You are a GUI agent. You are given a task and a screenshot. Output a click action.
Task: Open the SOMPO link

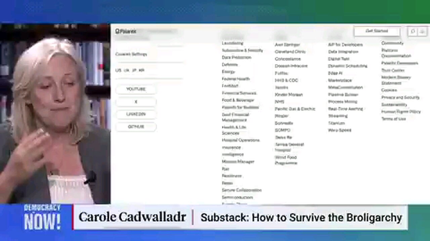coord(282,130)
